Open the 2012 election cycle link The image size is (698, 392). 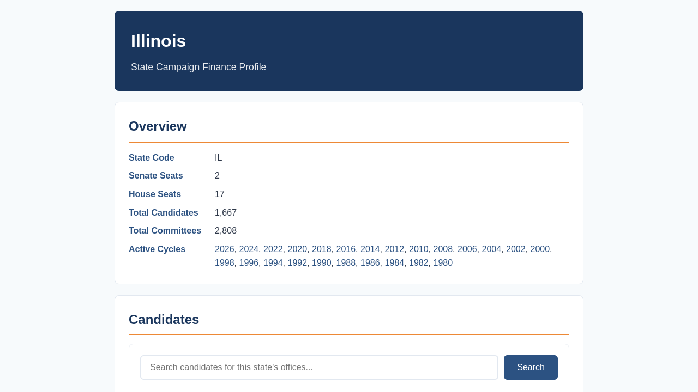tap(394, 249)
